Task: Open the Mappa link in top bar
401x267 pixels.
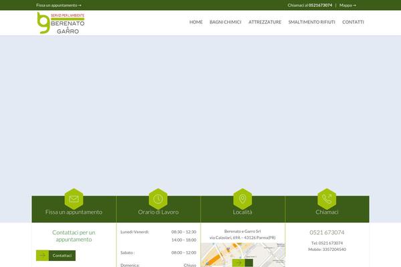Action: 348,5
